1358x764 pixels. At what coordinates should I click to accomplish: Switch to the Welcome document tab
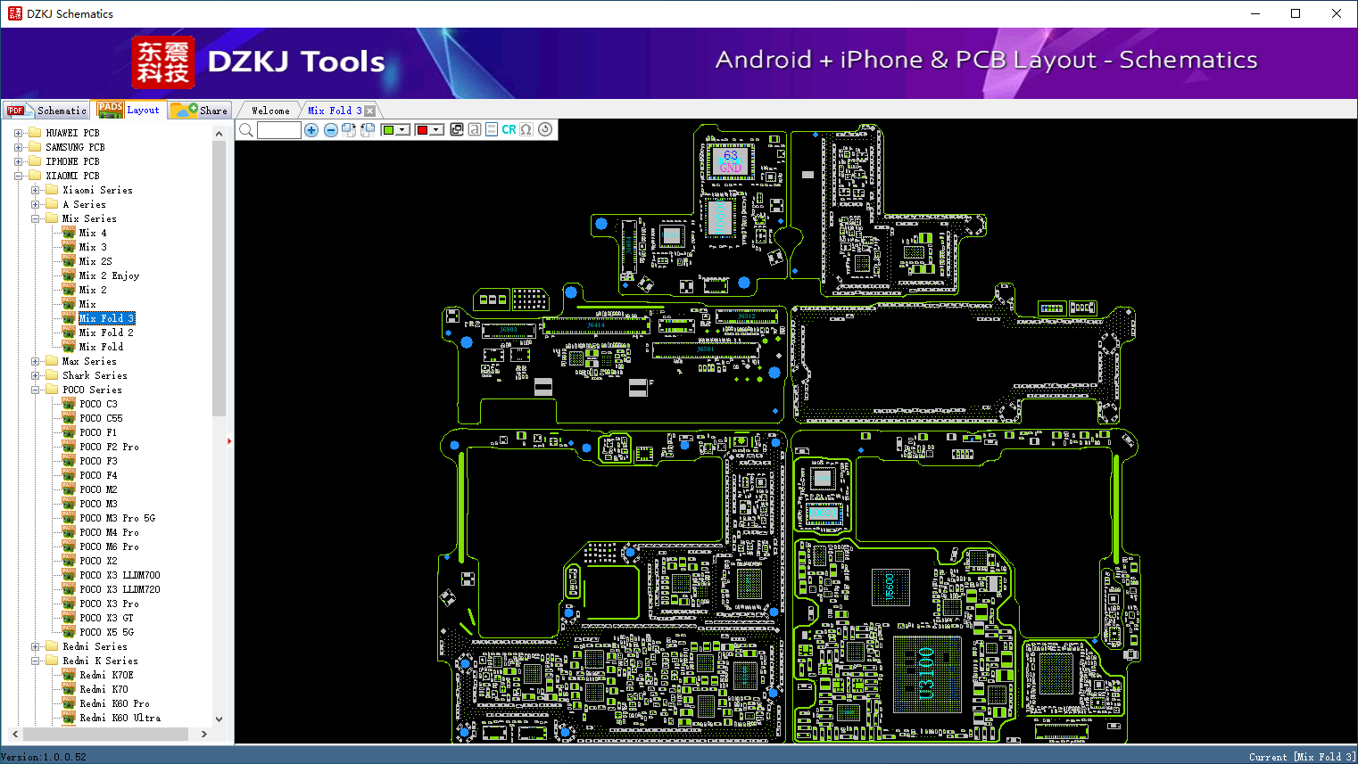[x=270, y=111]
